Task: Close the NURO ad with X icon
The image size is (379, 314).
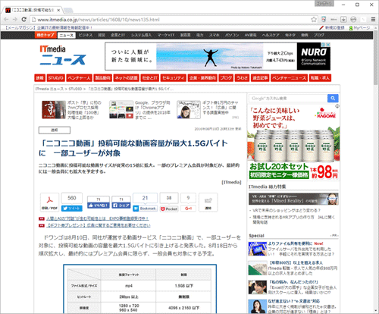Action: tap(328, 45)
